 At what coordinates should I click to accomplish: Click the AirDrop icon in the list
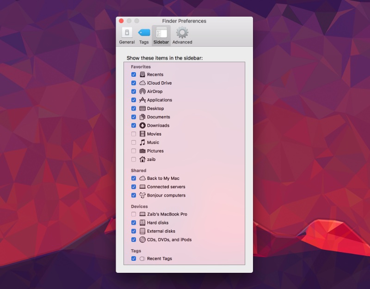point(142,91)
